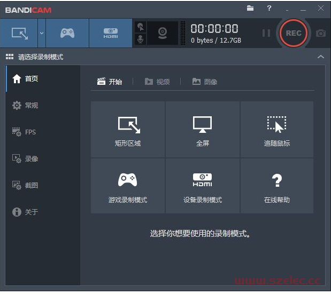Click the 00:00:00 recording timer

tap(214, 28)
